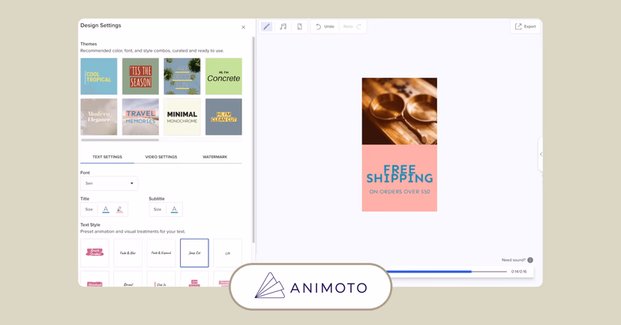Select the Slide In text style
Image resolution: width=621 pixels, height=325 pixels.
pos(161,279)
